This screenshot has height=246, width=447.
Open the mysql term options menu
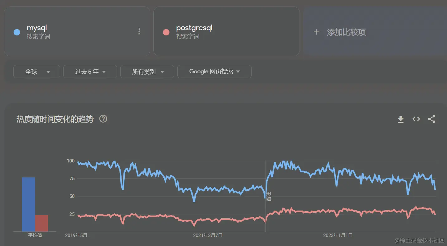pos(139,31)
